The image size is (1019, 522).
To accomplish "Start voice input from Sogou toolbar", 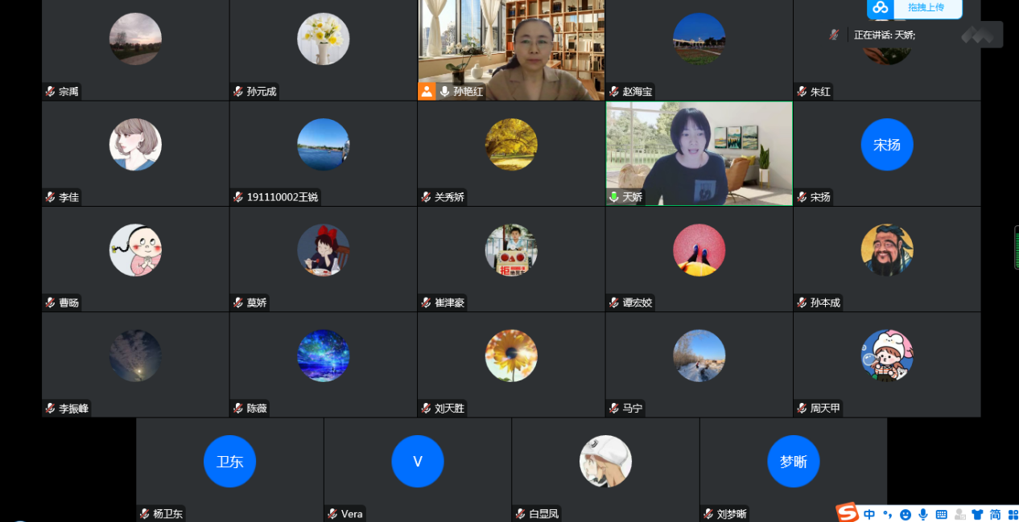I will (x=922, y=515).
